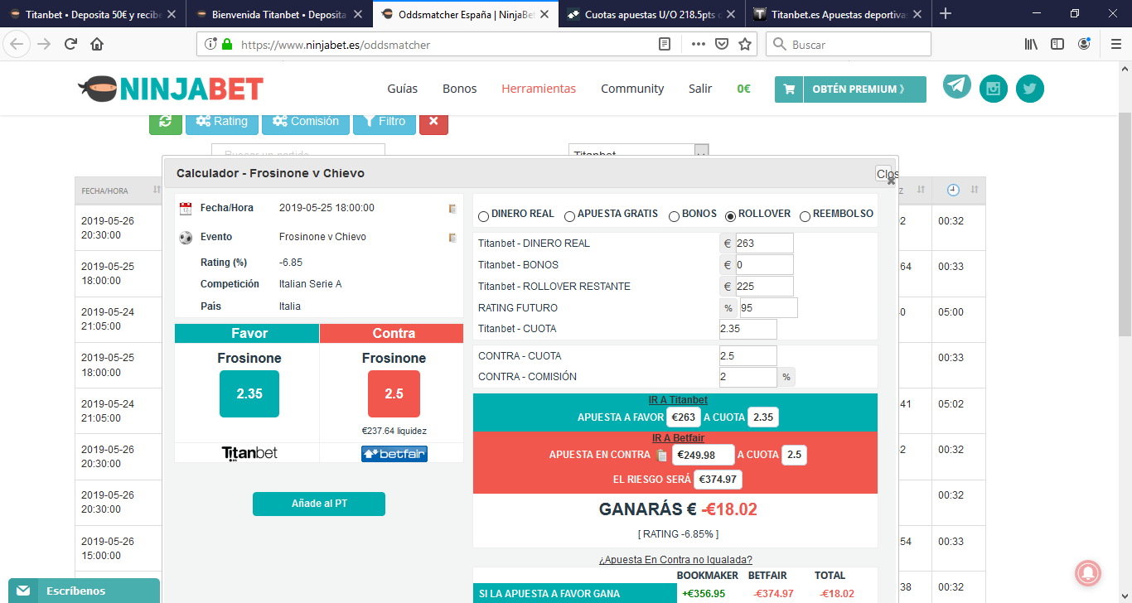This screenshot has height=603, width=1132.
Task: Click the Titanbet DINERO REAL amount field
Action: [x=764, y=244]
